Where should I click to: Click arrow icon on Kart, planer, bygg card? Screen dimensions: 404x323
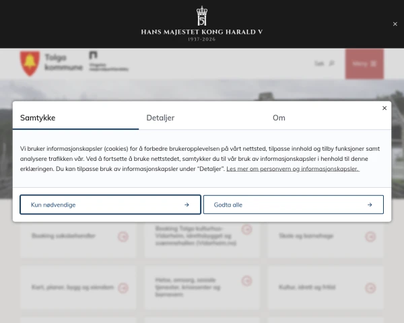pos(123,288)
